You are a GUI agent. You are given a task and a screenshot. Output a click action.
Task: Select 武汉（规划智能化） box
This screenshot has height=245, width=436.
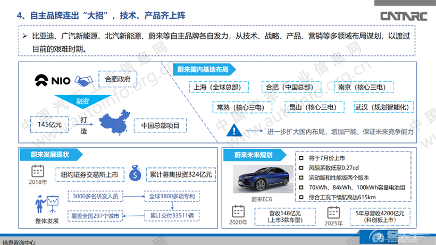point(384,107)
